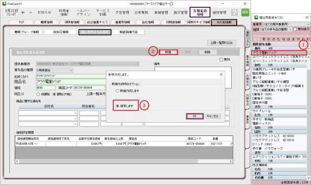This screenshot has height=185, width=311.
Task: Switch to the TOP tab
Action: pyautogui.click(x=21, y=22)
